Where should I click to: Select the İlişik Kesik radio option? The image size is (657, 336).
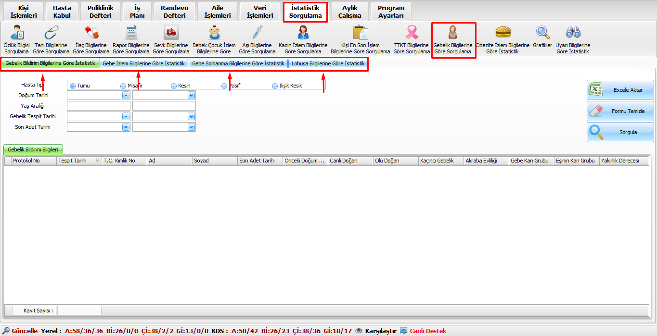point(275,86)
